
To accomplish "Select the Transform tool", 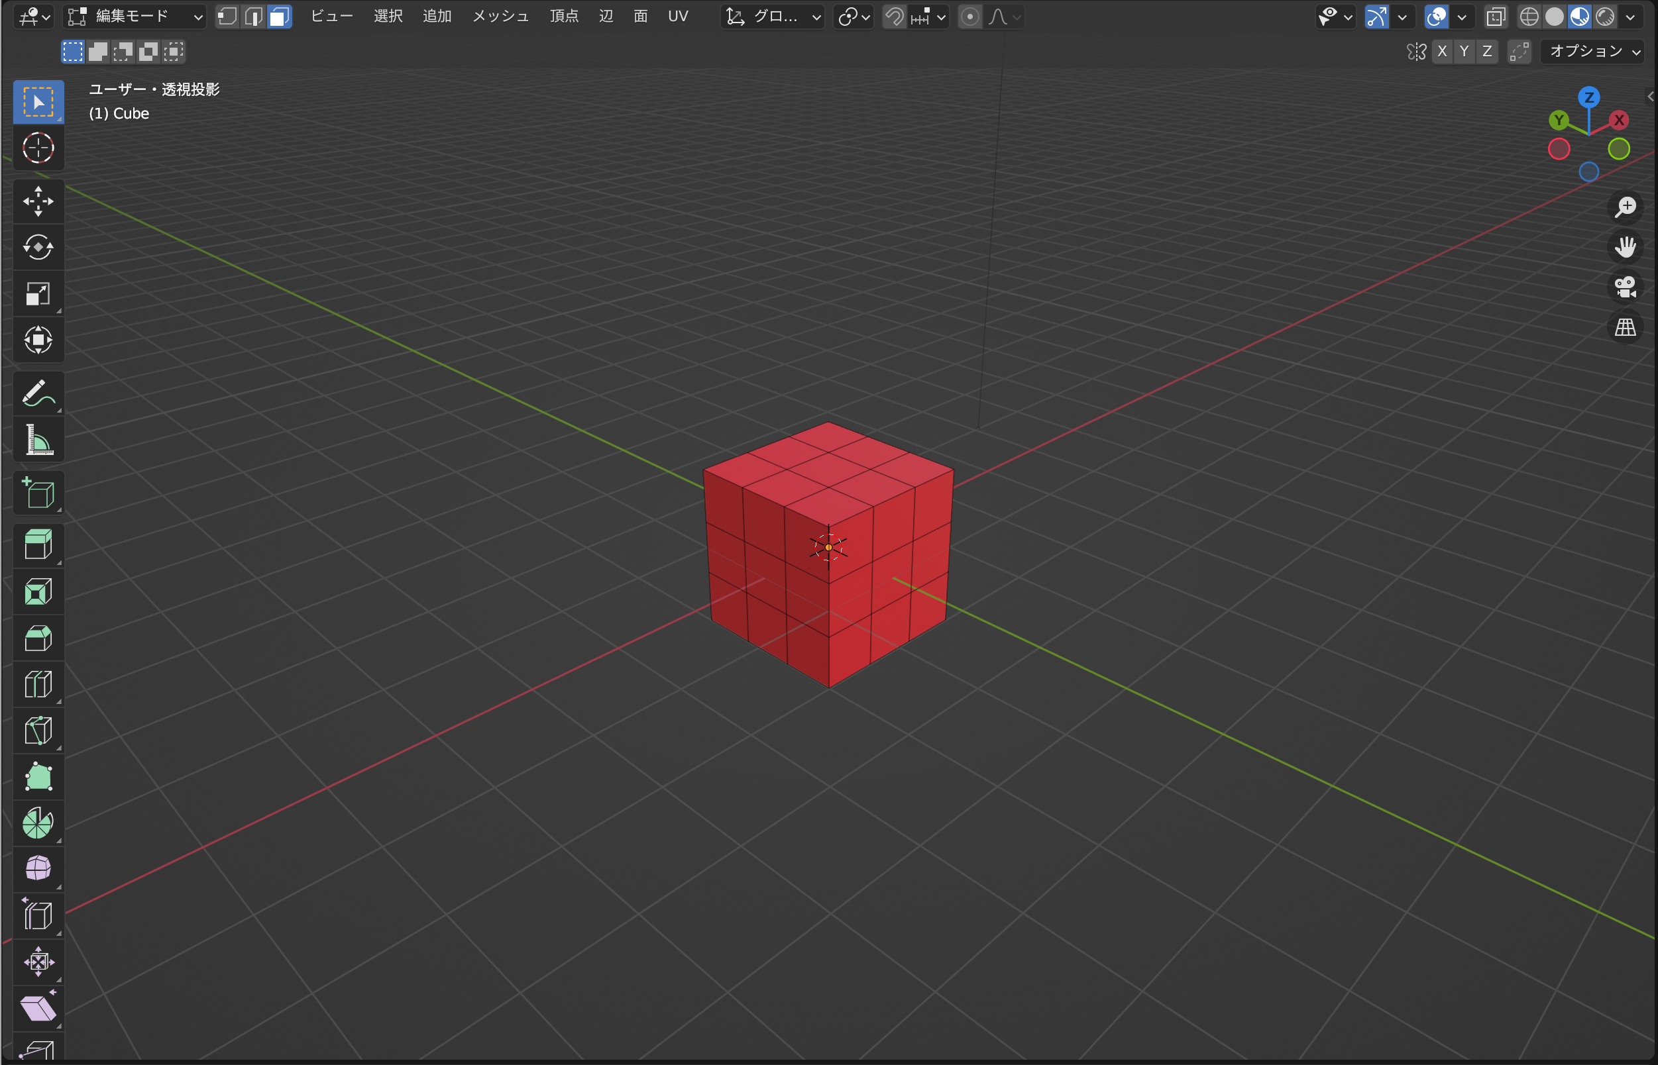I will tap(38, 340).
